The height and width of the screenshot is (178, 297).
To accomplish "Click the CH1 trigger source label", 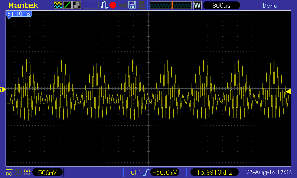I will pos(136,172).
